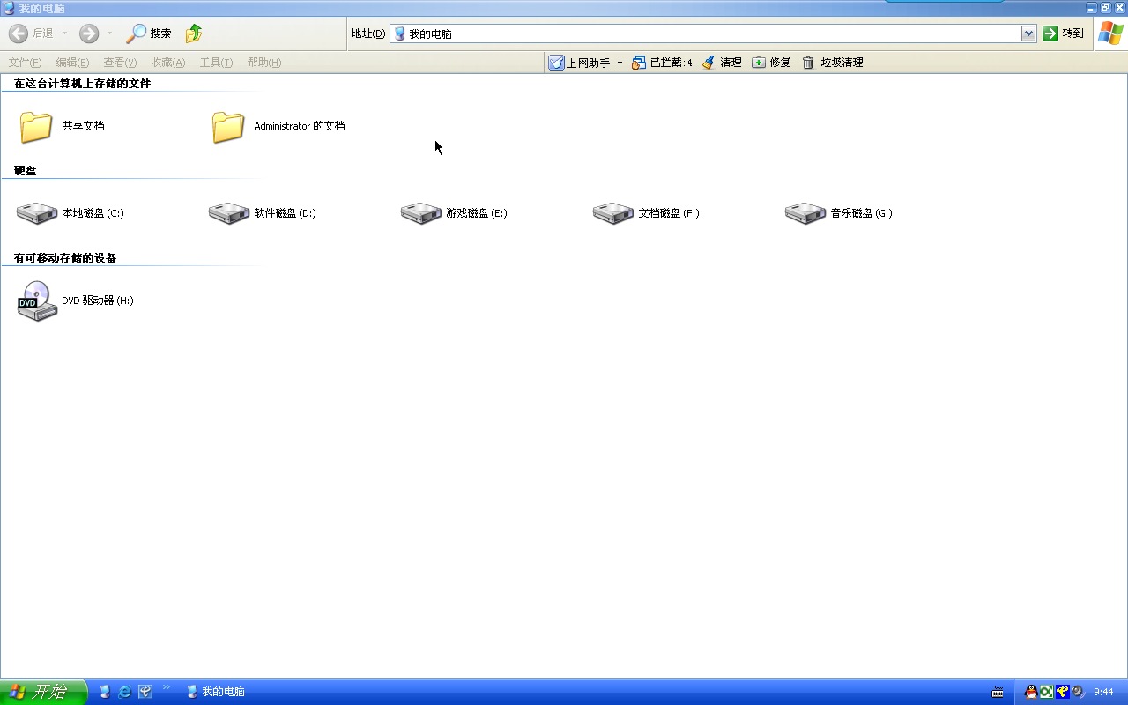The image size is (1128, 705).
Task: Open the 共享文档 folder icon
Action: coord(37,126)
